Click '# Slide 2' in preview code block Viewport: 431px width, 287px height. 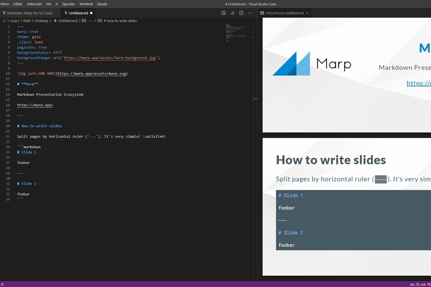point(290,233)
